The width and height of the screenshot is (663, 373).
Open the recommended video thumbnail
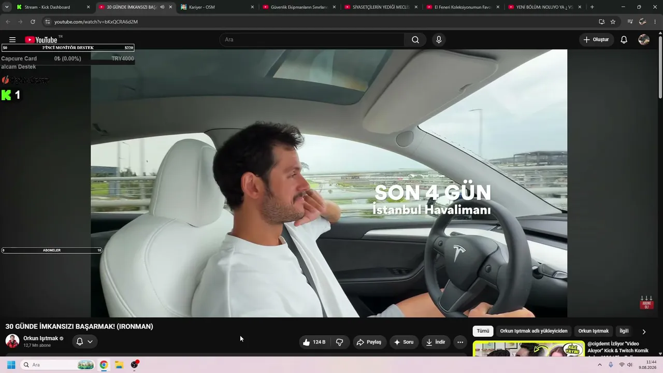[529, 349]
